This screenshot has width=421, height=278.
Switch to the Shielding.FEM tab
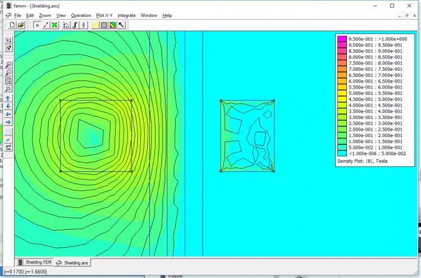coord(35,262)
